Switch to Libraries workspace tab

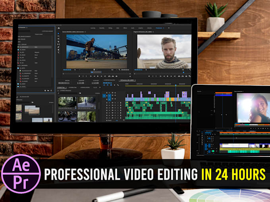pos(149,28)
